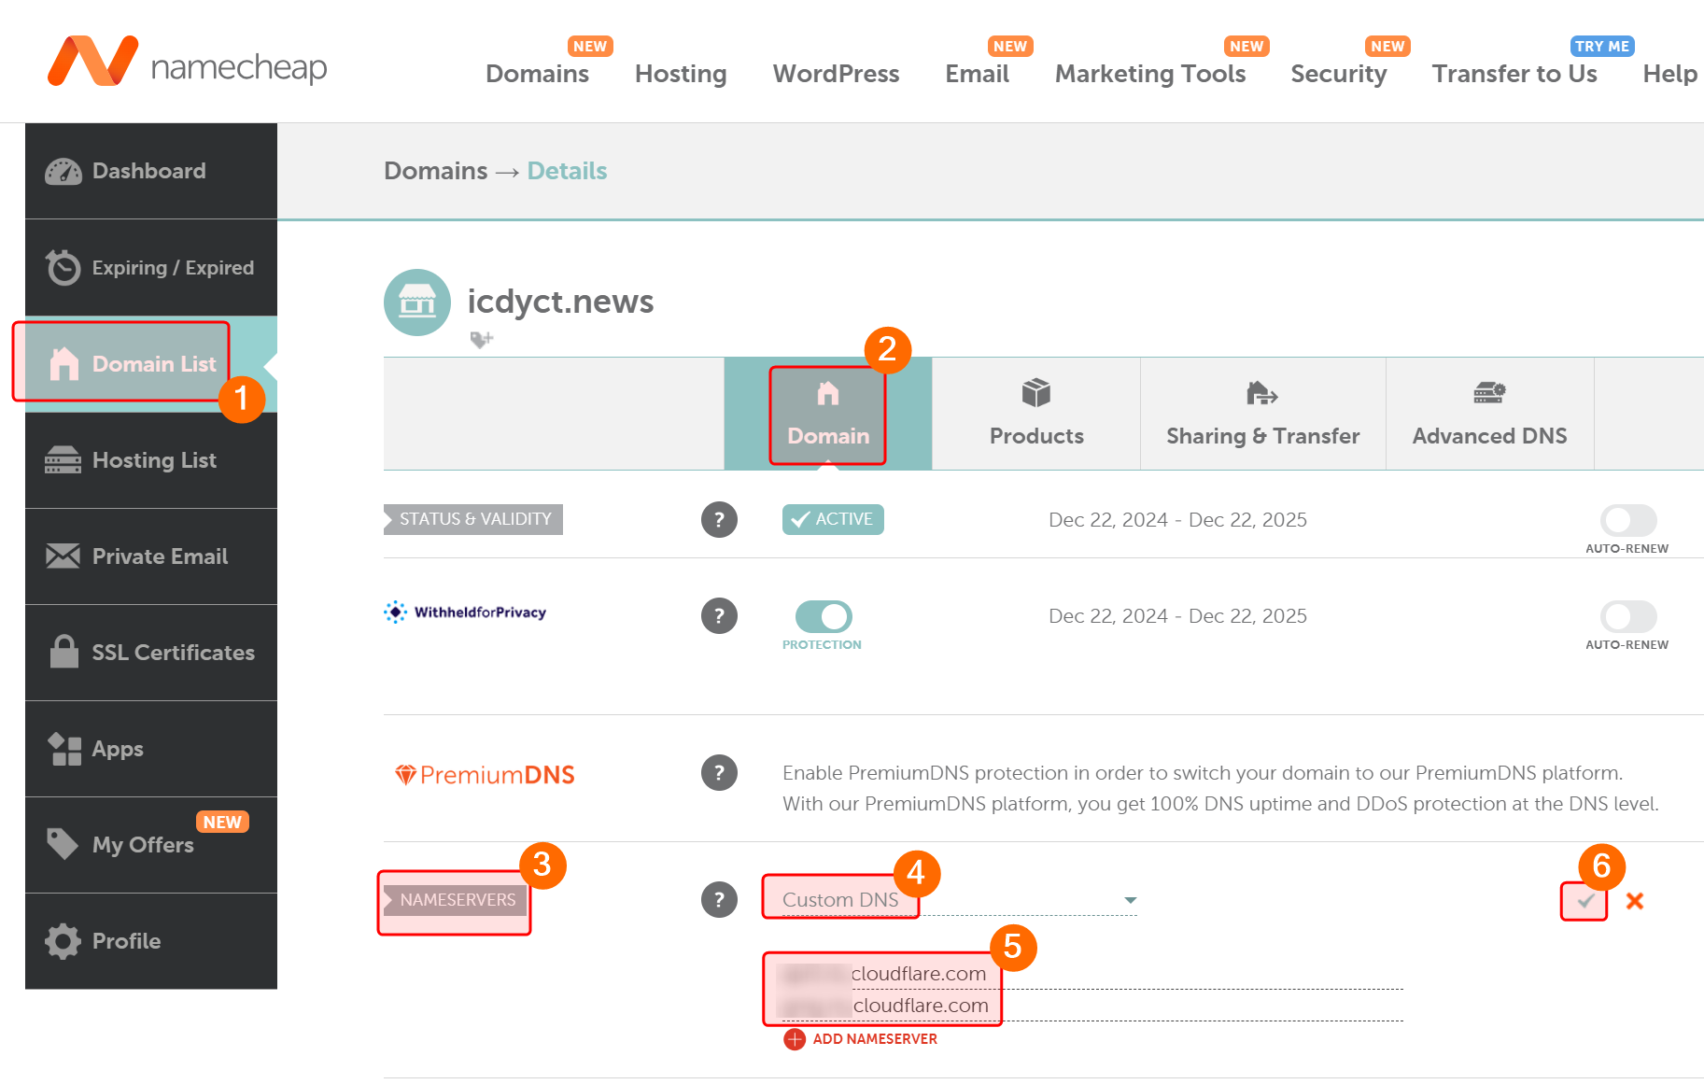Click the Namecheap logo
This screenshot has height=1084, width=1704.
187,63
